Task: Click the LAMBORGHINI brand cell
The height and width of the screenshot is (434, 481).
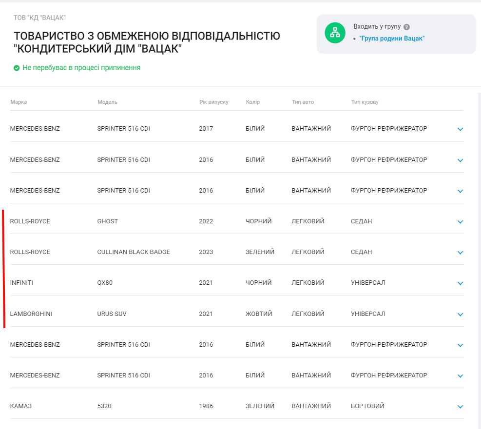Action: click(31, 314)
